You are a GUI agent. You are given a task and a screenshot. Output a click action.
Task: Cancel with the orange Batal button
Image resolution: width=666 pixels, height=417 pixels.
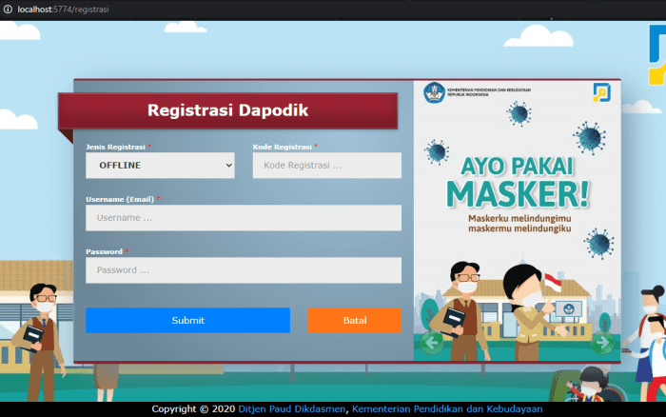point(355,320)
